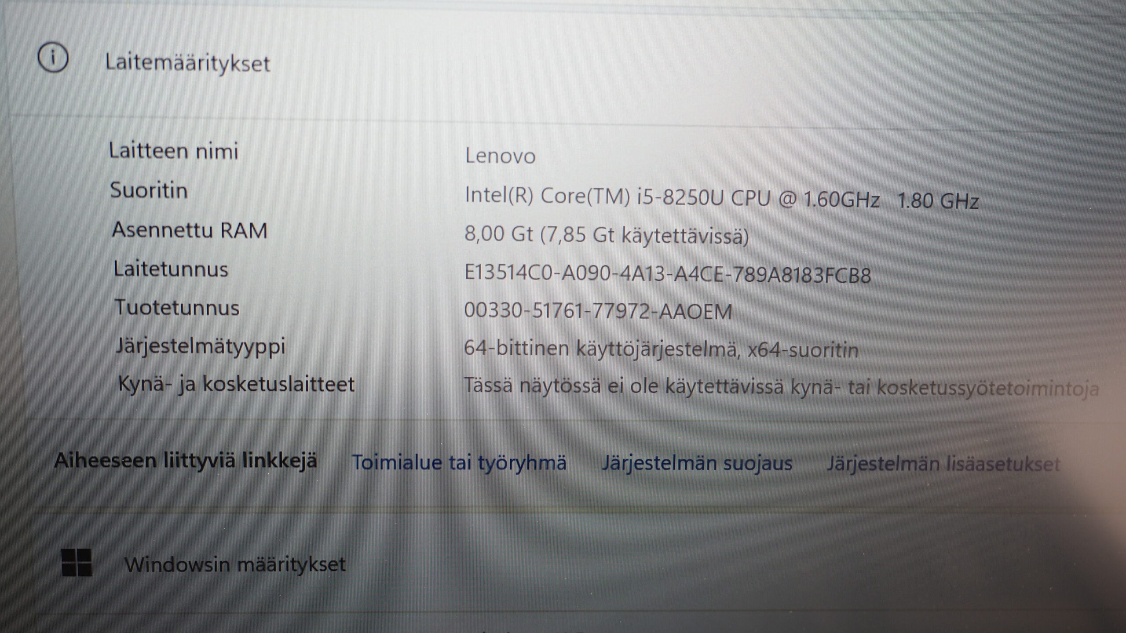1126x633 pixels.
Task: Open Järjestelmän suojaus link
Action: pos(697,463)
